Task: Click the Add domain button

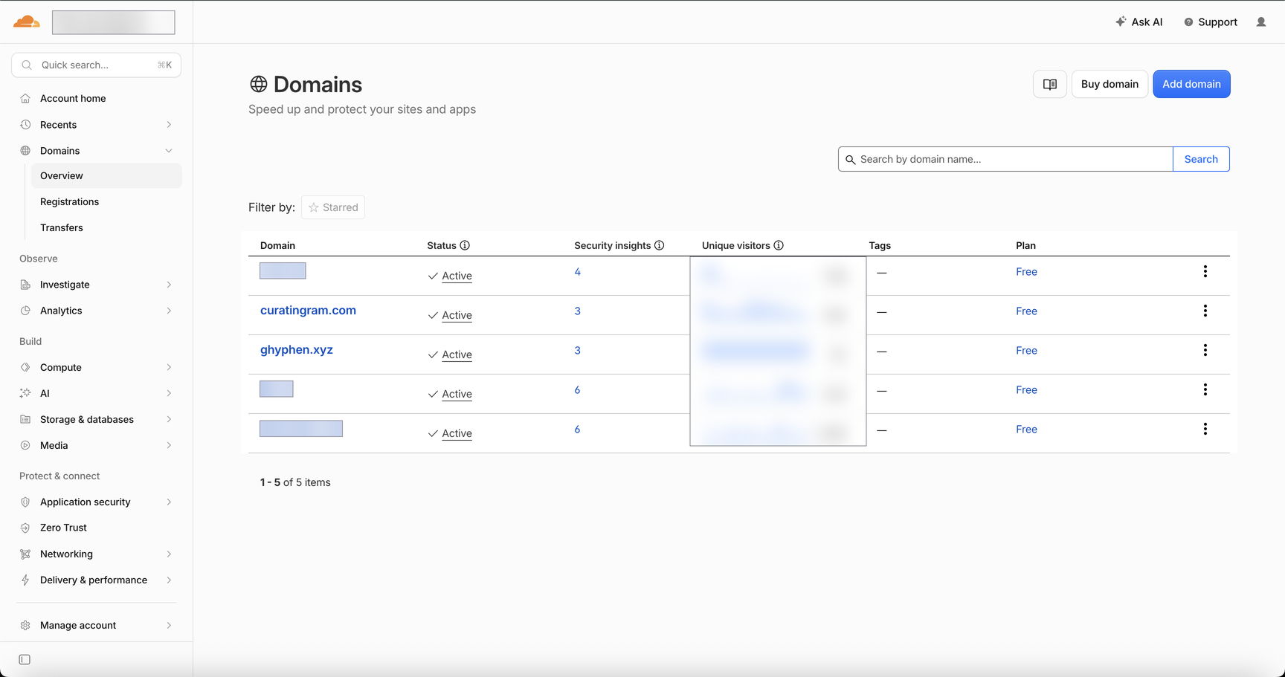Action: (x=1191, y=84)
